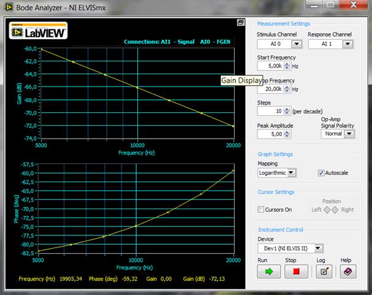Click the Instrument Control heading

coord(281,230)
